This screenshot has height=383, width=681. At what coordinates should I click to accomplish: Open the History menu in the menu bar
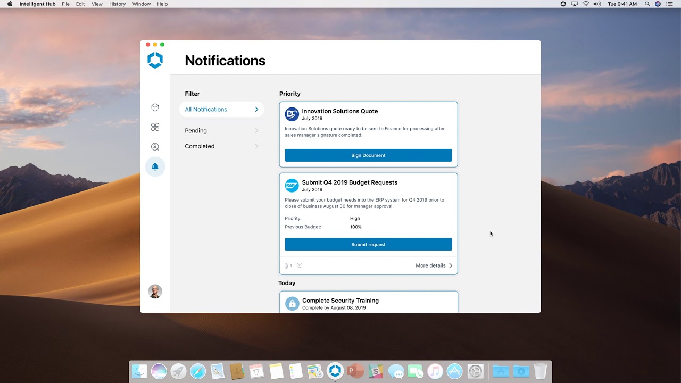click(x=117, y=4)
